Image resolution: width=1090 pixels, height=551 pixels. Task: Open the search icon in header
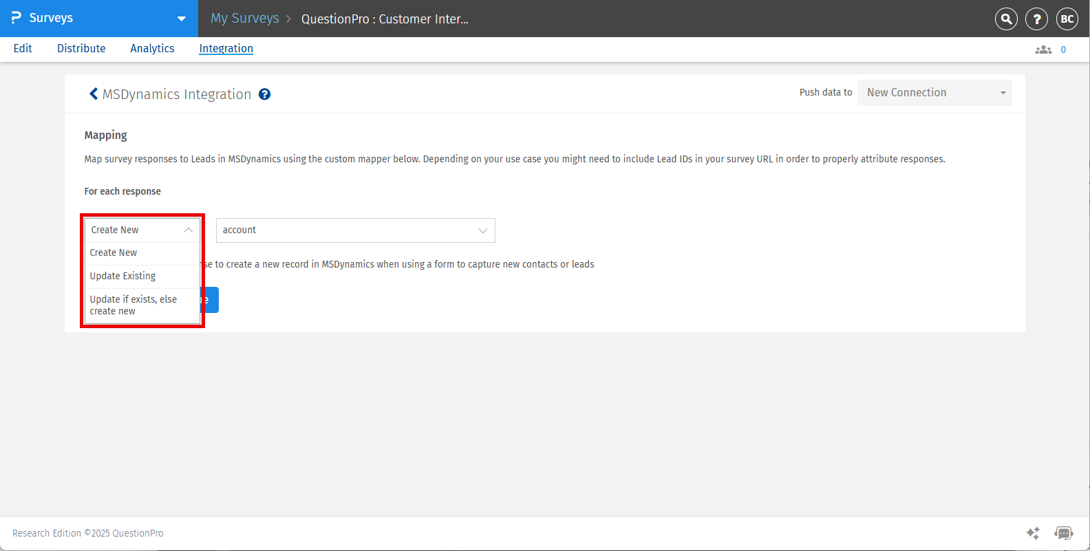click(x=1006, y=19)
